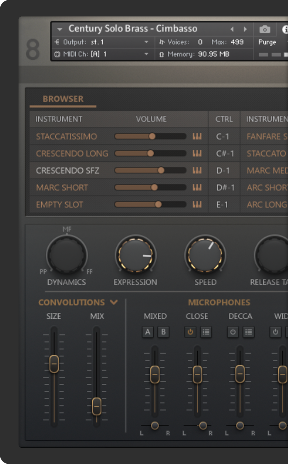Image resolution: width=288 pixels, height=464 pixels.
Task: Toggle the CLOSE microphone power button
Action: tap(190, 332)
